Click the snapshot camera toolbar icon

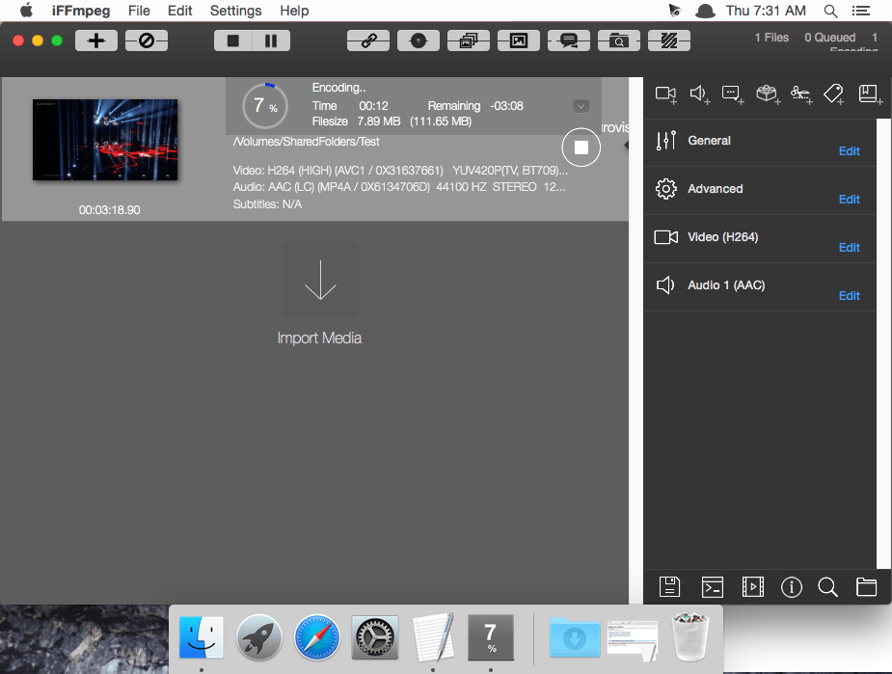pyautogui.click(x=618, y=40)
